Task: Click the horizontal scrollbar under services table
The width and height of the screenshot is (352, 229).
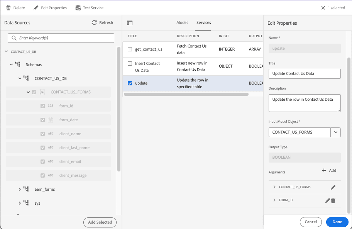Action: coord(186,94)
